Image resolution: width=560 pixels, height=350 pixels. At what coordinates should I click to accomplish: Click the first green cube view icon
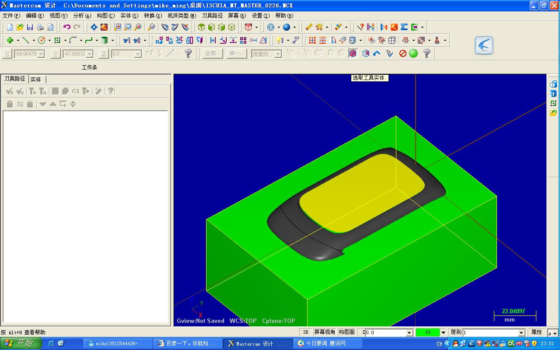click(x=201, y=27)
